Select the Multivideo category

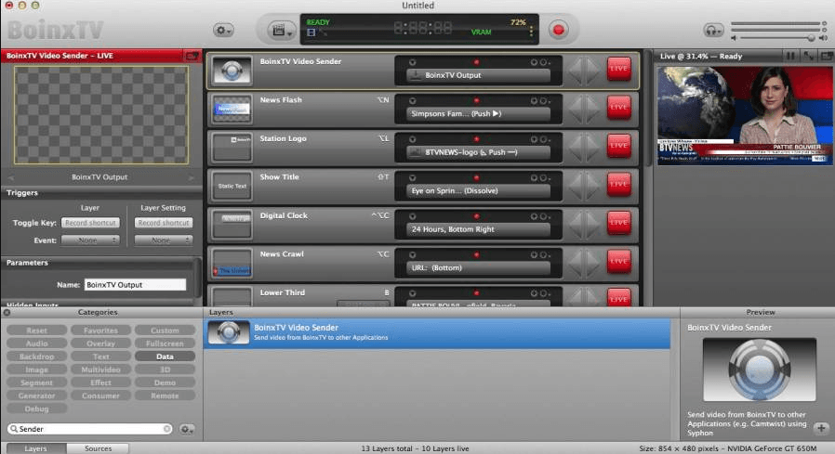[100, 370]
